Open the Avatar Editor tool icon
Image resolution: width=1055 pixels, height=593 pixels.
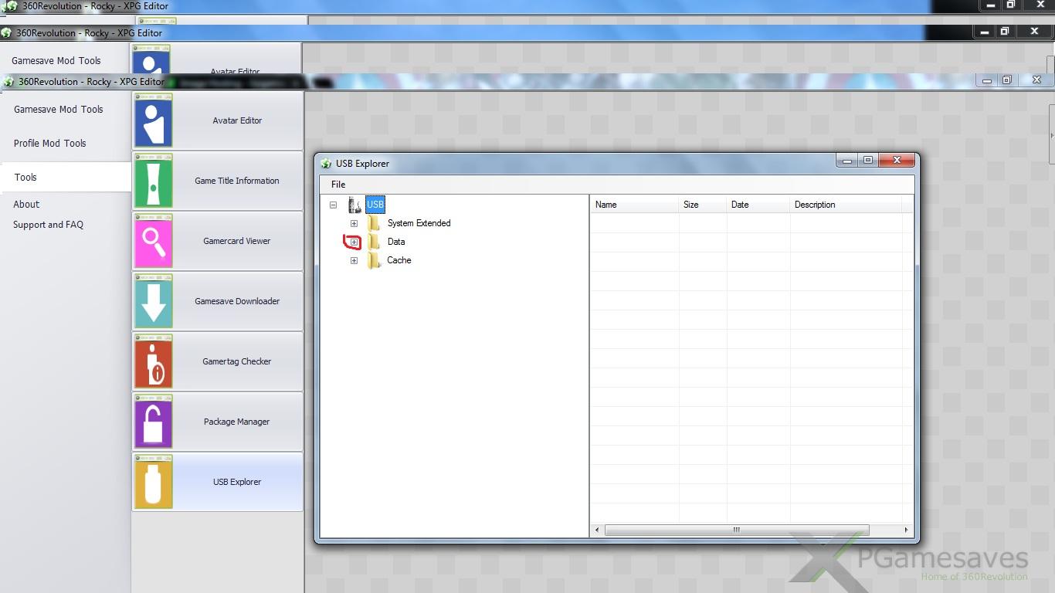click(153, 120)
